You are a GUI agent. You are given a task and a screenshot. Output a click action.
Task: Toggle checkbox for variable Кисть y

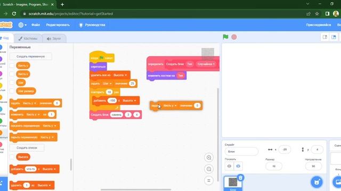tap(12, 65)
